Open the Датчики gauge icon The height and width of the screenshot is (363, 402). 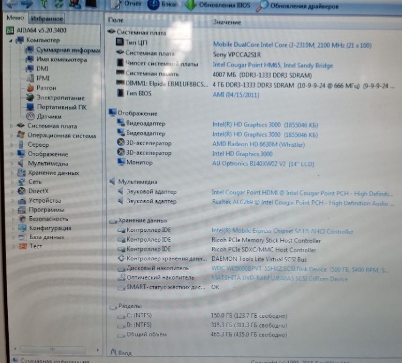[30, 116]
